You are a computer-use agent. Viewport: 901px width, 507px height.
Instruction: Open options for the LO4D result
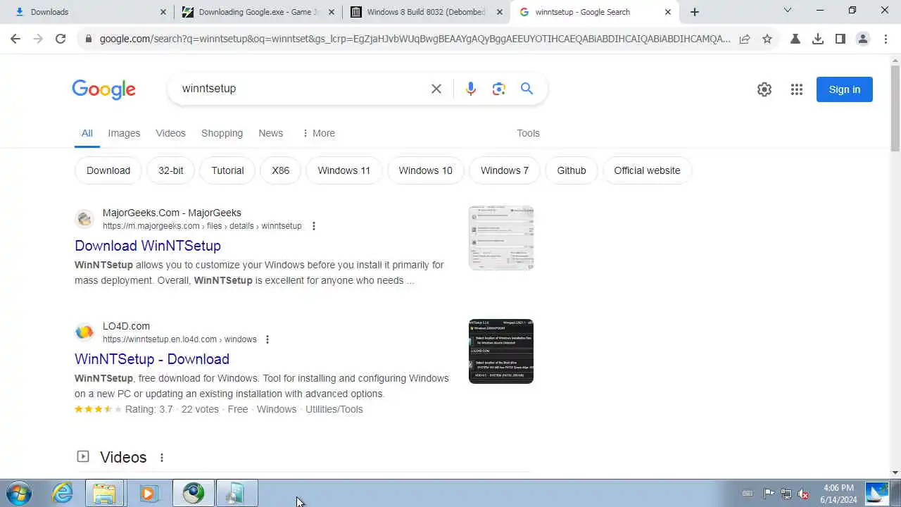coord(267,339)
